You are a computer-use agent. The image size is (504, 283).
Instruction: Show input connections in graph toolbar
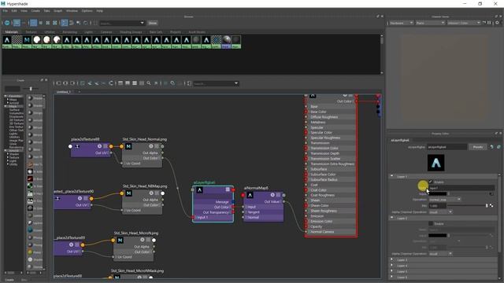[x=58, y=83]
